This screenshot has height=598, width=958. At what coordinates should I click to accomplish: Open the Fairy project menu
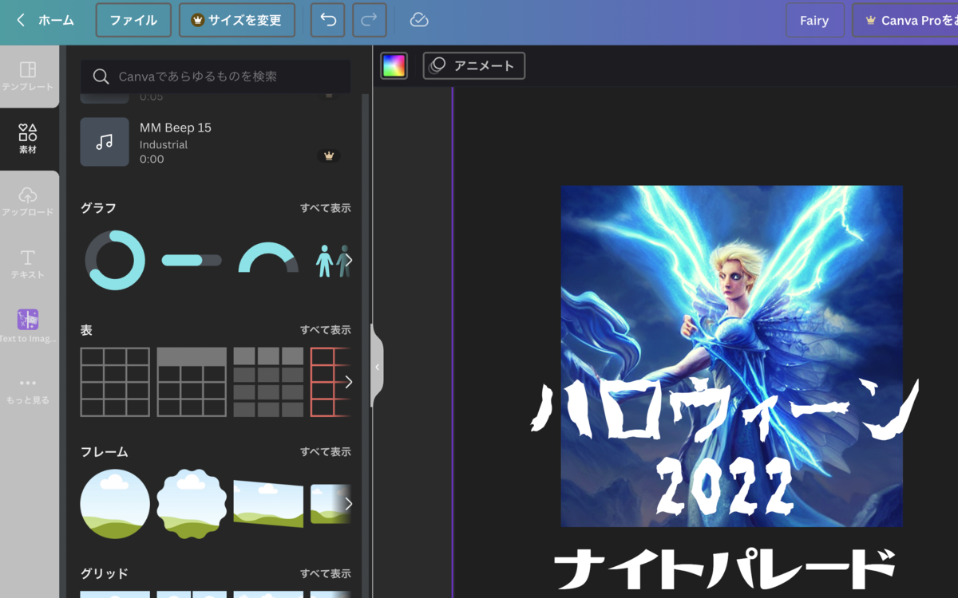coord(815,20)
